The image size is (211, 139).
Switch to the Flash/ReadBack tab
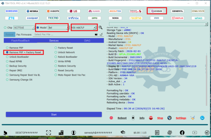click(x=20, y=41)
